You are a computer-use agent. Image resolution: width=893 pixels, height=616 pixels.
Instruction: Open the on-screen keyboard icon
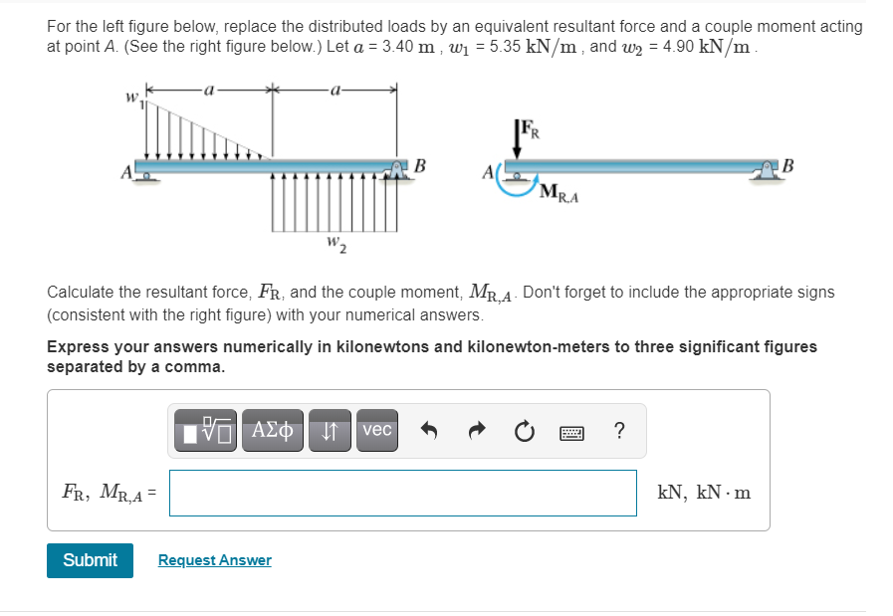coord(571,430)
